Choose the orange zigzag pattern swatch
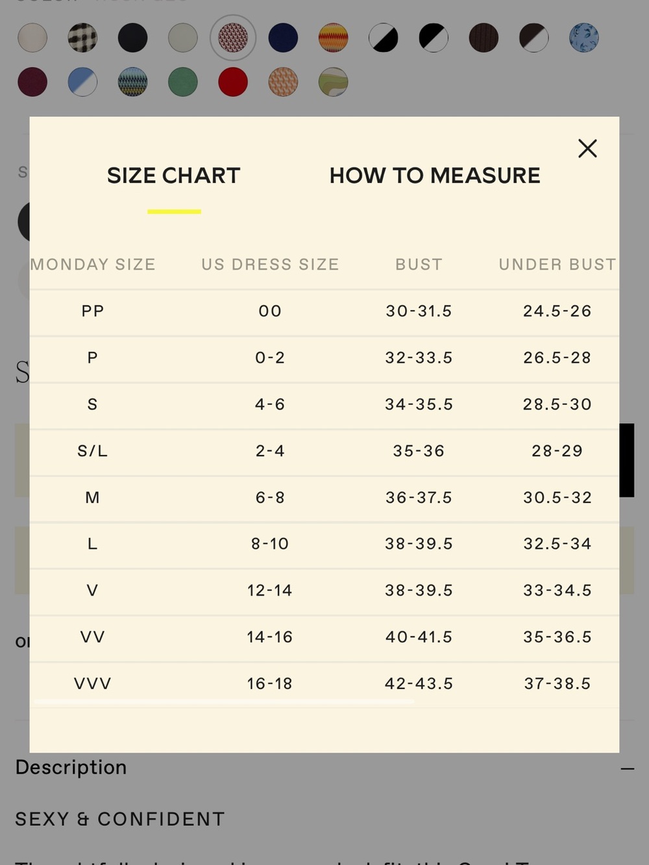Image resolution: width=649 pixels, height=865 pixels. click(334, 38)
